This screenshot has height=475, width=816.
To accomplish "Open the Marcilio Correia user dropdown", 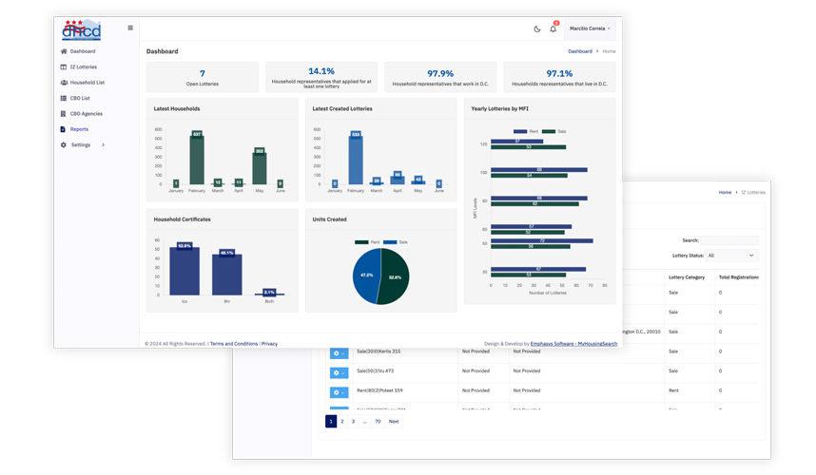I will (591, 28).
